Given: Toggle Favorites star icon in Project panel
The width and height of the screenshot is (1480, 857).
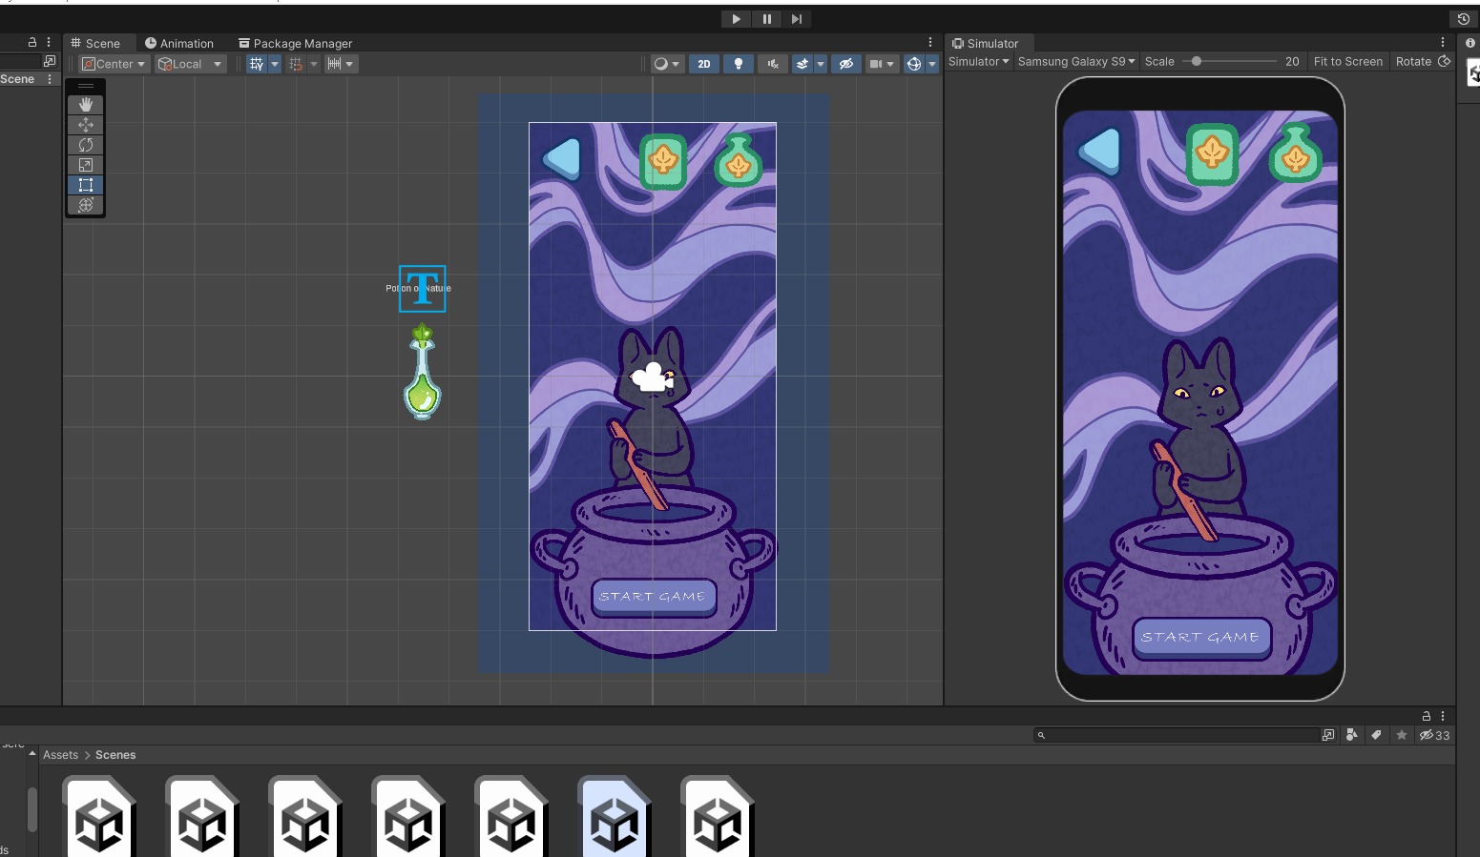Looking at the screenshot, I should pos(1401,735).
